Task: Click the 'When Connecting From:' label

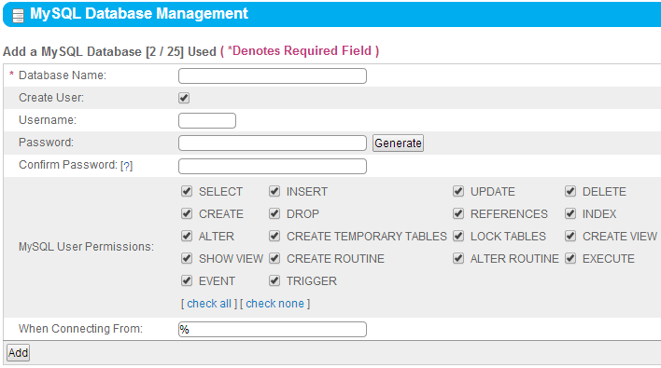Action: coord(80,329)
